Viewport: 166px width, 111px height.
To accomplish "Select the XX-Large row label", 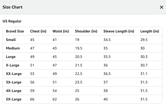I will click(14, 74).
